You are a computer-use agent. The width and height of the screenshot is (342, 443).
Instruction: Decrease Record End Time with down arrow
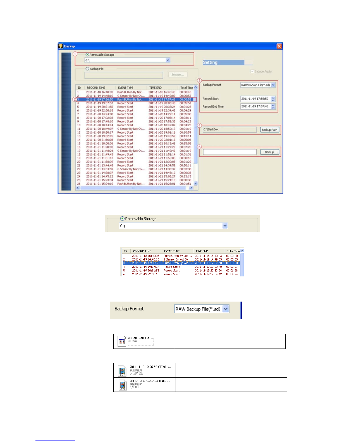coord(273,108)
